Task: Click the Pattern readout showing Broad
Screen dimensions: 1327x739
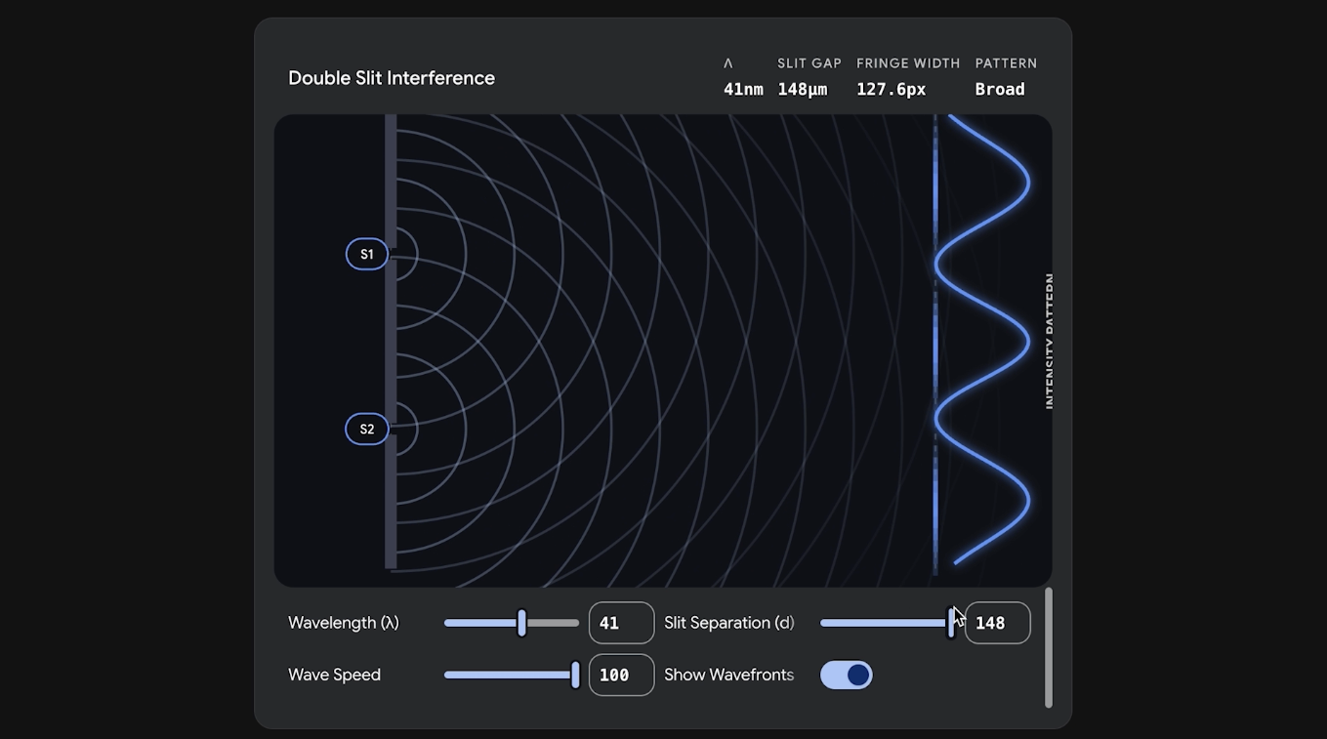Action: click(1000, 89)
